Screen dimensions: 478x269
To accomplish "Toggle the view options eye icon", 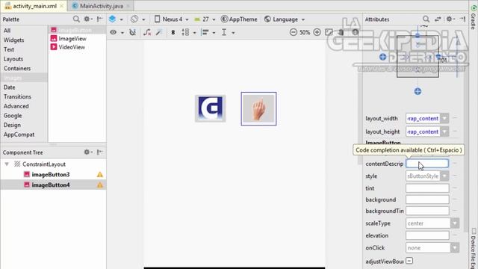I will (x=117, y=32).
